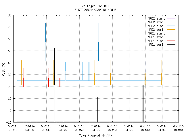Screen dimensions: 184x138
Task: Click the 50 tick label on voltage axis
Action: [9, 51]
